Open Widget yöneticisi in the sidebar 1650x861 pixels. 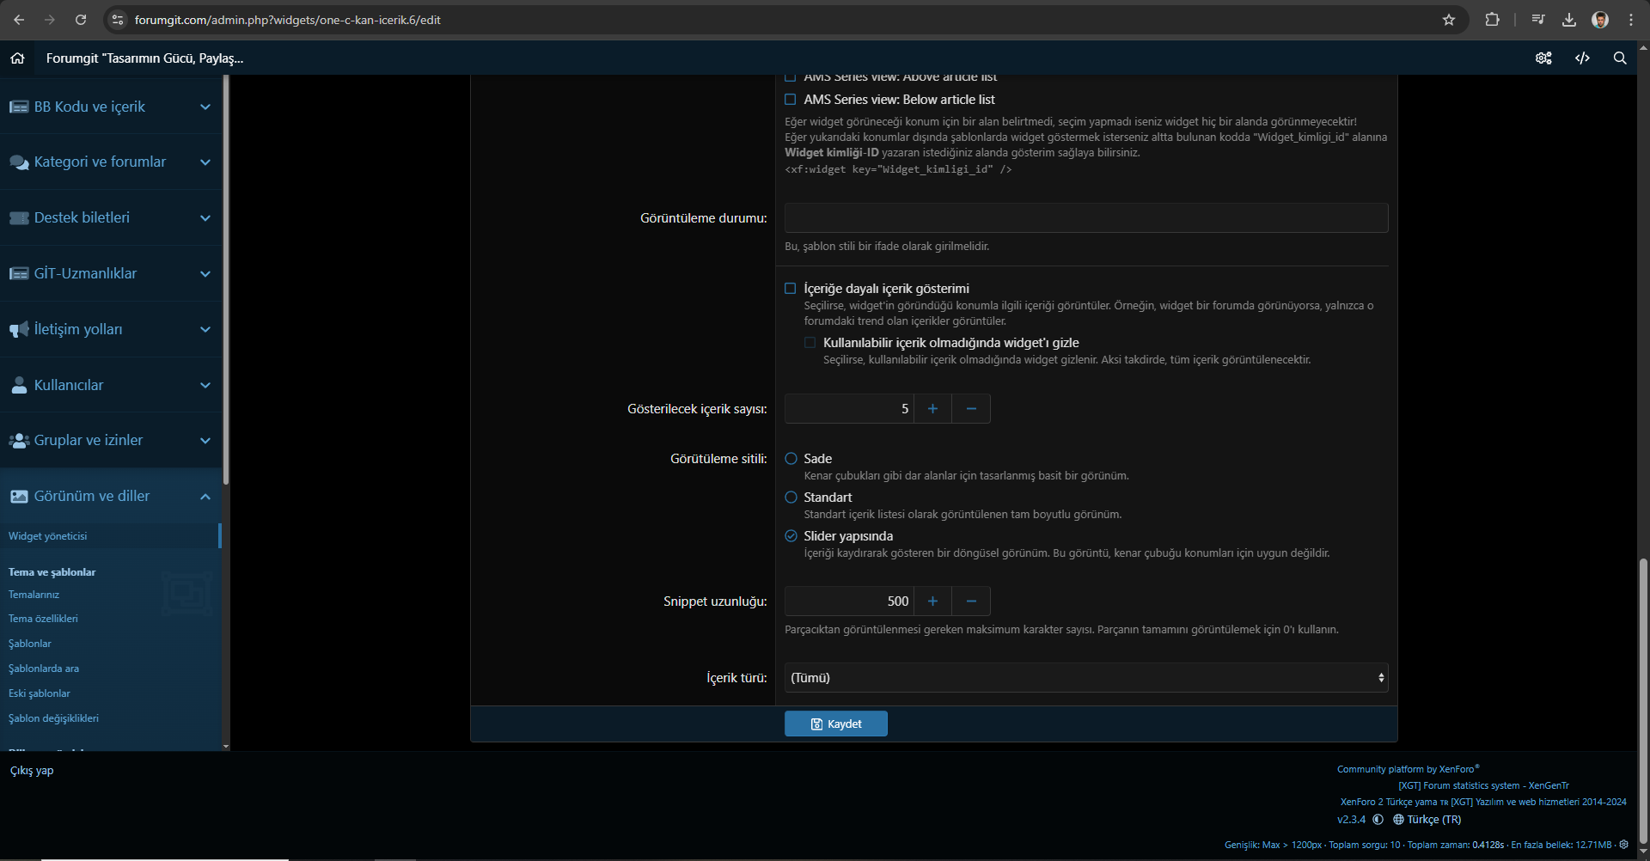pos(48,536)
